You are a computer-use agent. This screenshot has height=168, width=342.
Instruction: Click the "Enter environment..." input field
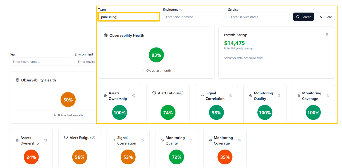coord(194,17)
